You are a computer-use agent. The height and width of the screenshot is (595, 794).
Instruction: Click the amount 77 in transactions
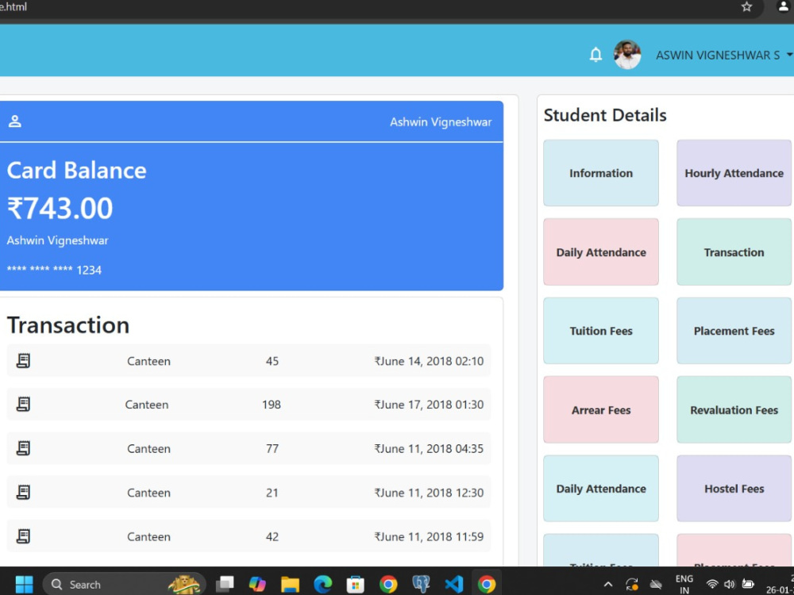click(272, 448)
